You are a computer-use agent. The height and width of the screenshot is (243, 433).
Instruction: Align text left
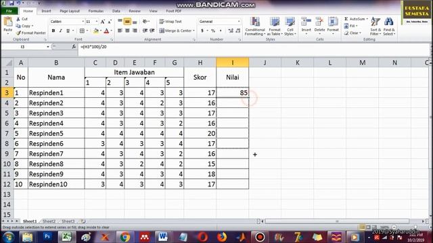click(120, 30)
